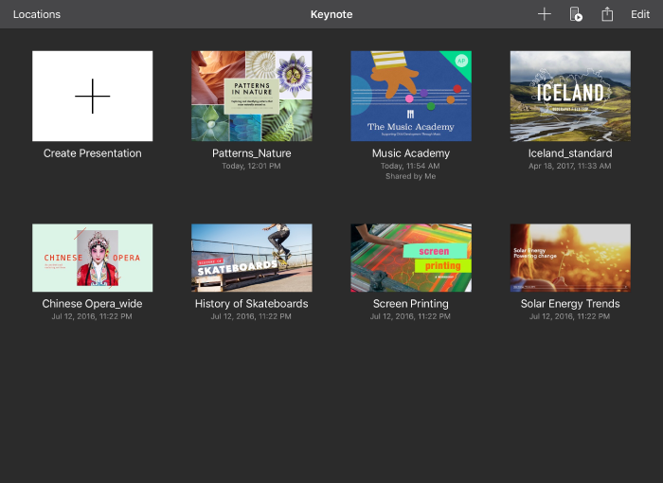Open the Locations browser

[x=36, y=14]
